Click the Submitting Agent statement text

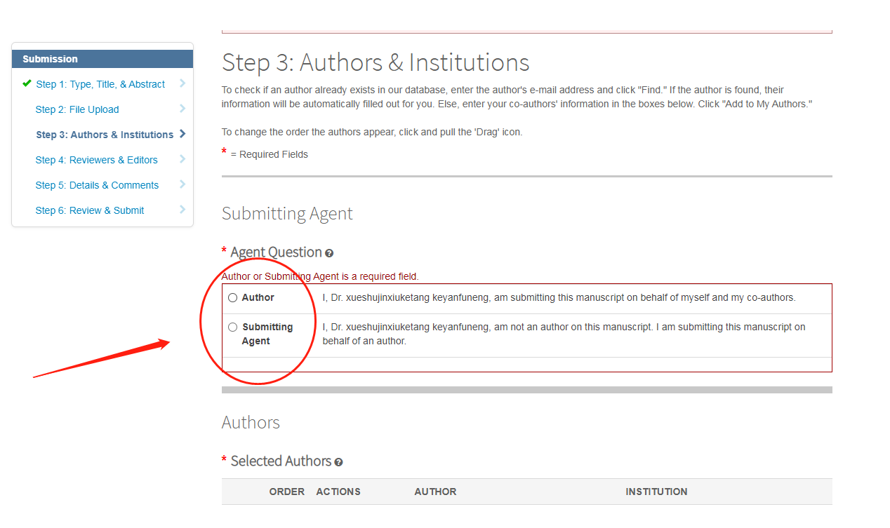click(x=564, y=334)
